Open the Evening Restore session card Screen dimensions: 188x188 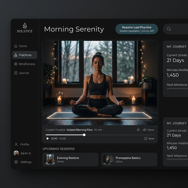click(70, 160)
